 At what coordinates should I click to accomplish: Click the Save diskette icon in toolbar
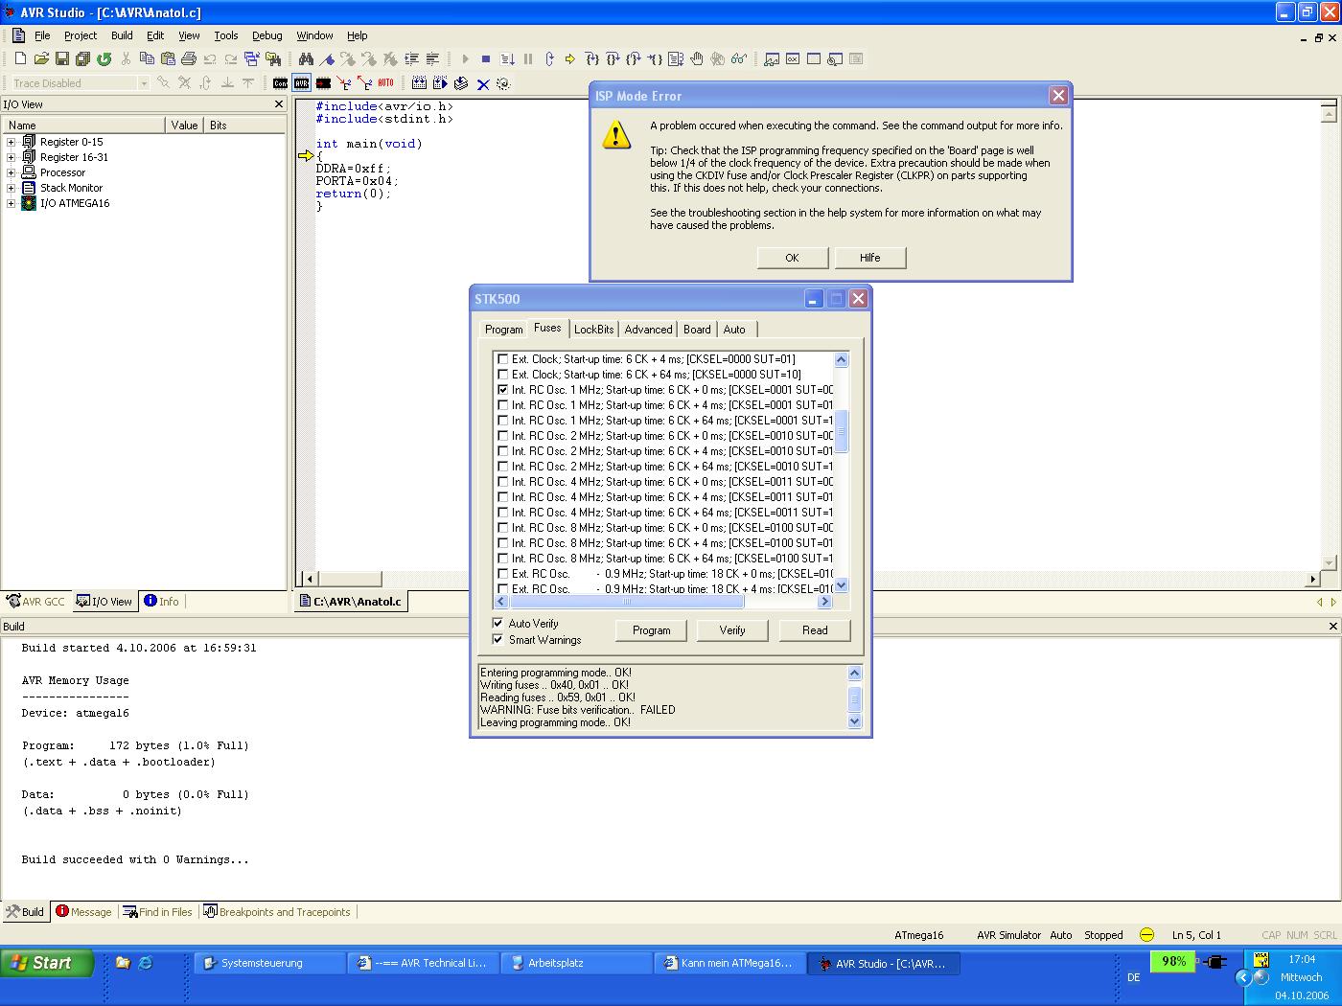[x=62, y=58]
